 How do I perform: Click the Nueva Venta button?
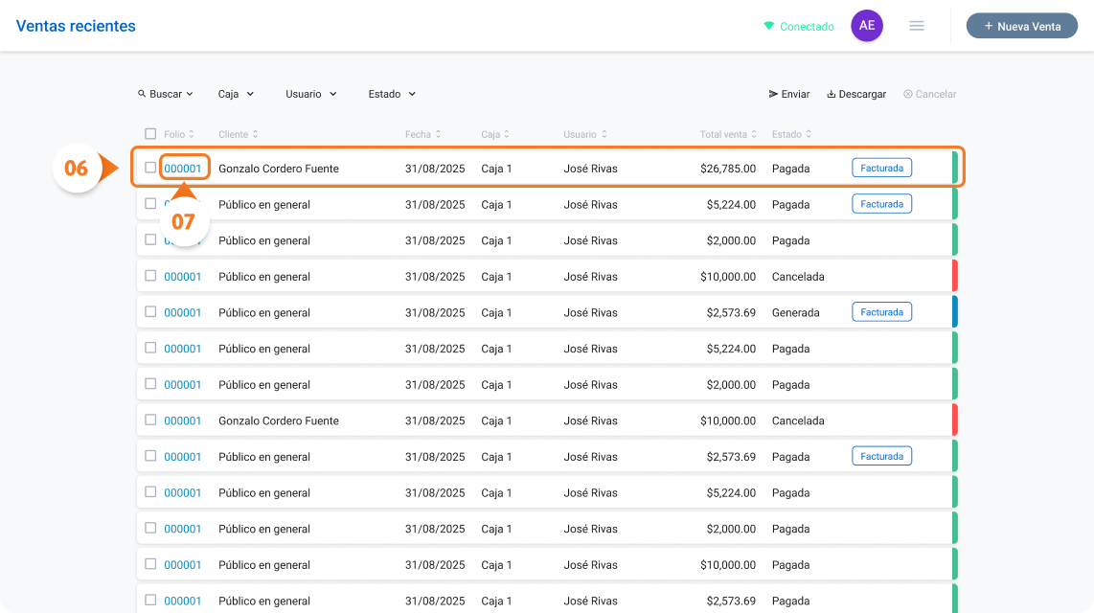tap(1021, 26)
